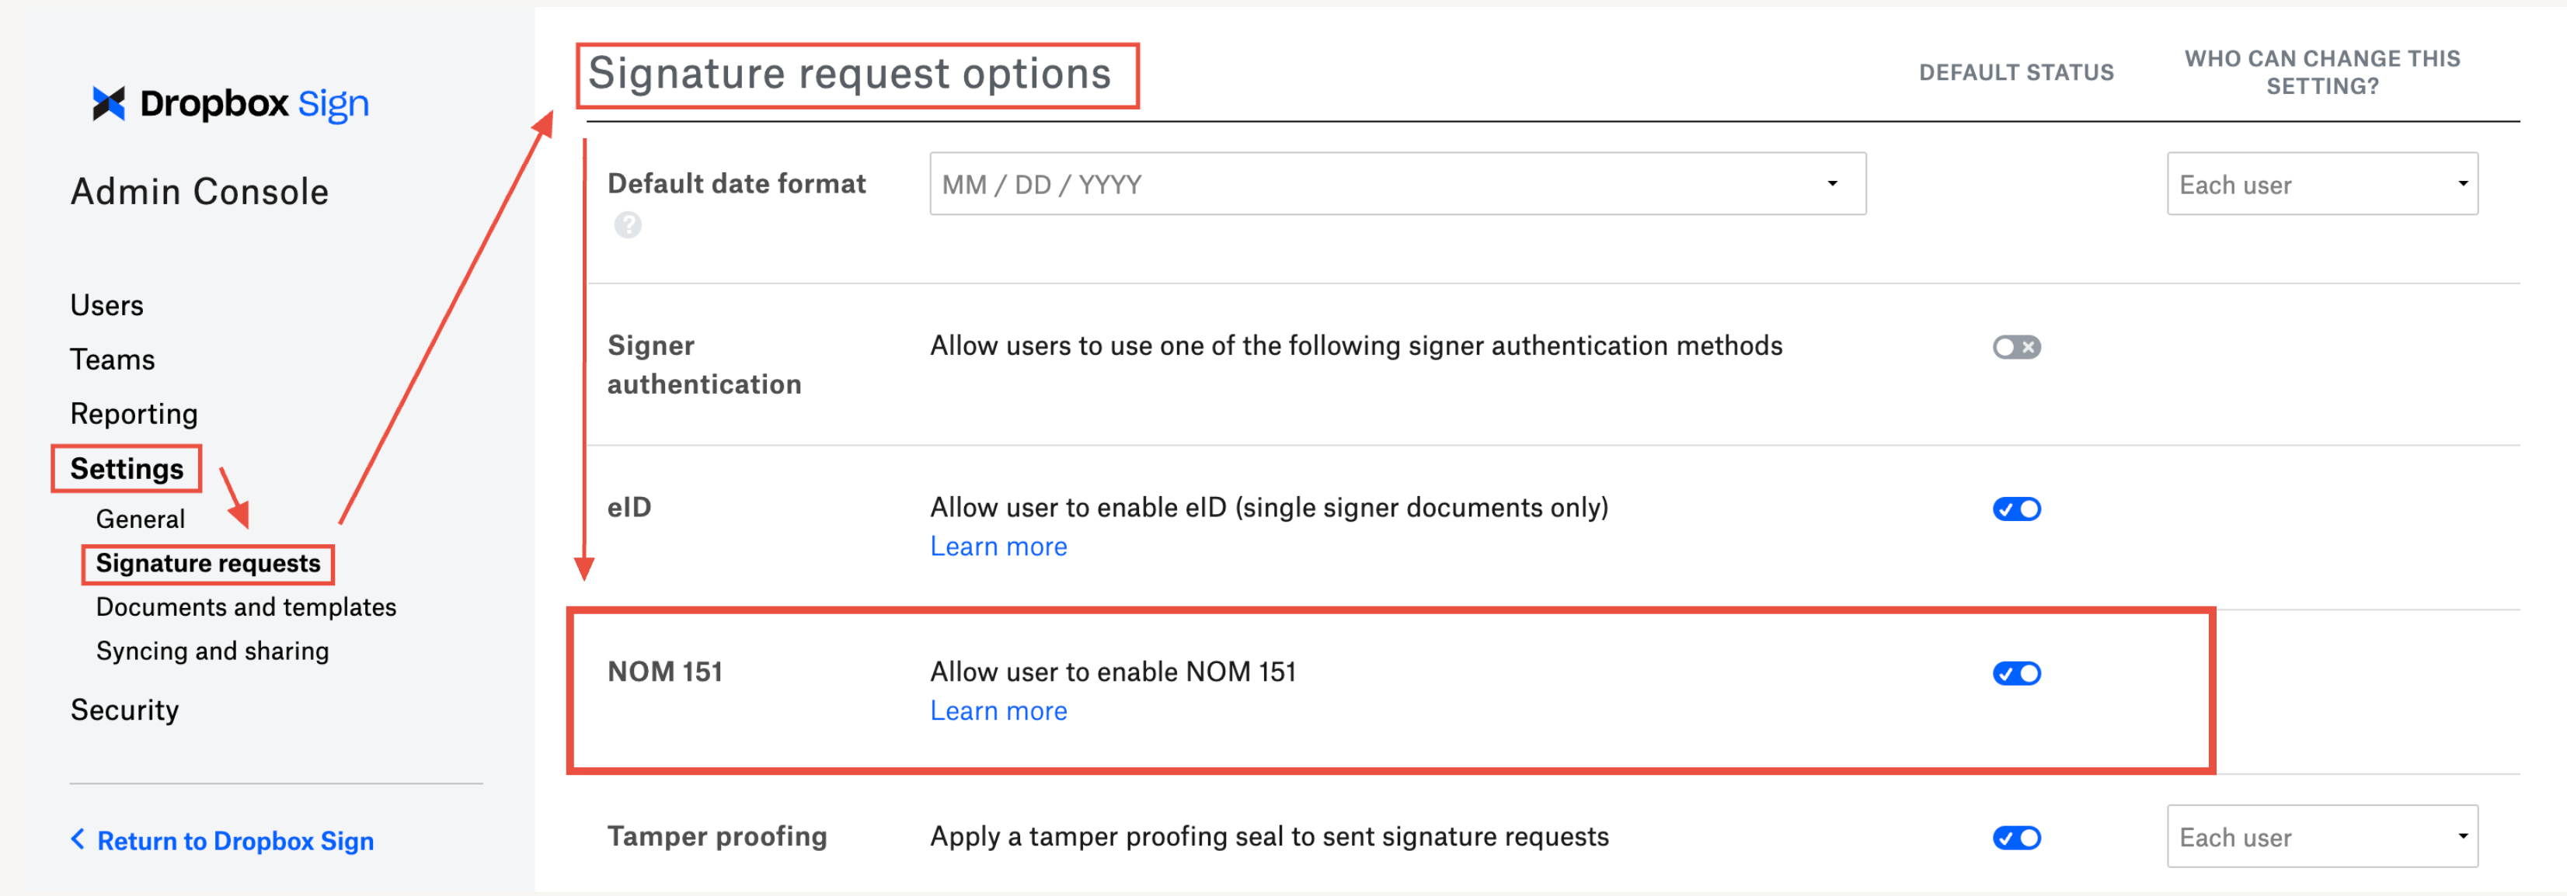Disable the Tamper proofing toggle

(x=2016, y=837)
